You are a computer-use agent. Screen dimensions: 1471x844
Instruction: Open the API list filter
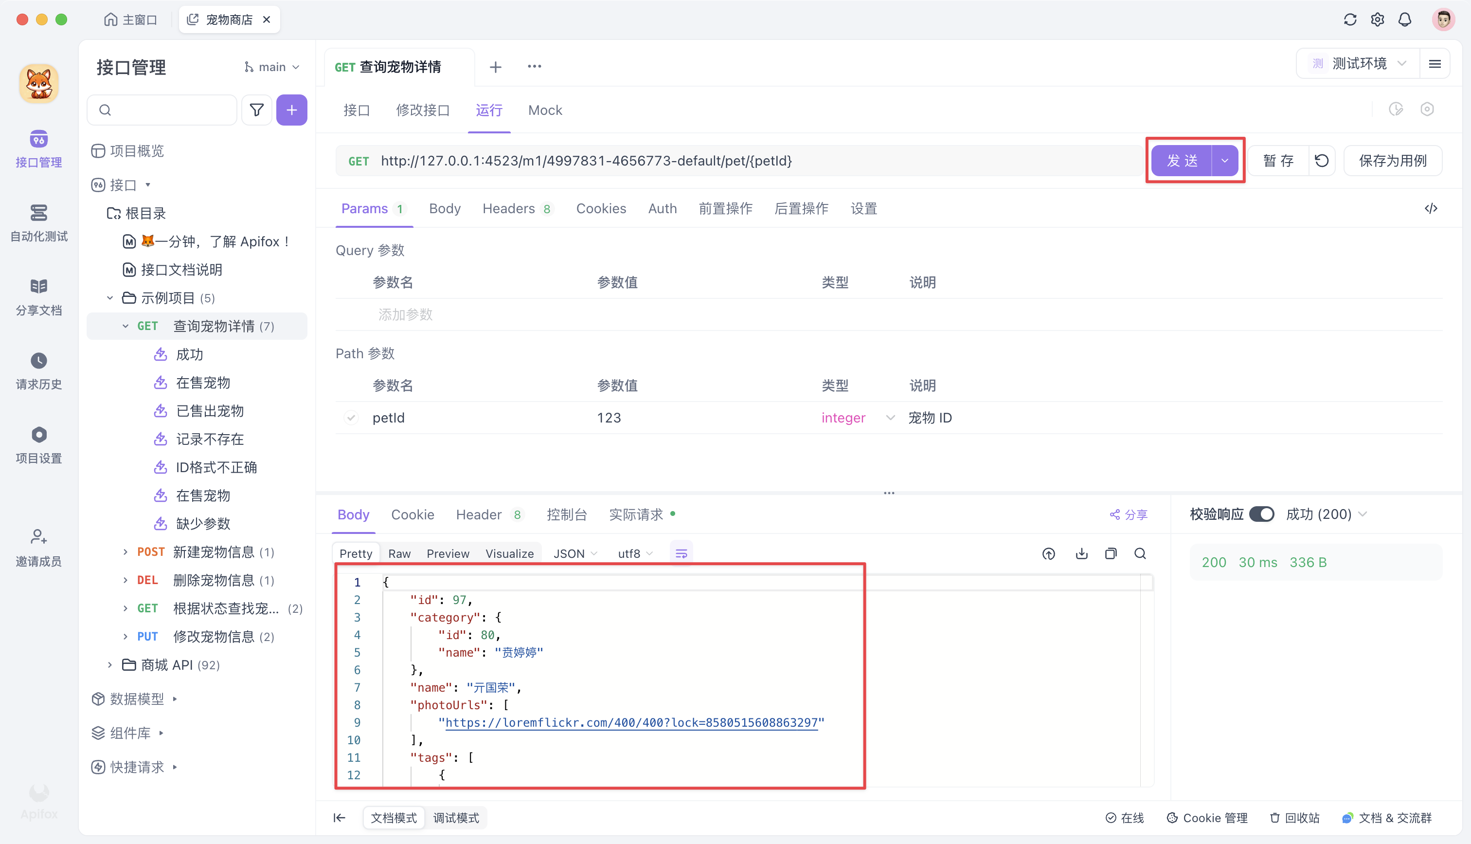256,110
